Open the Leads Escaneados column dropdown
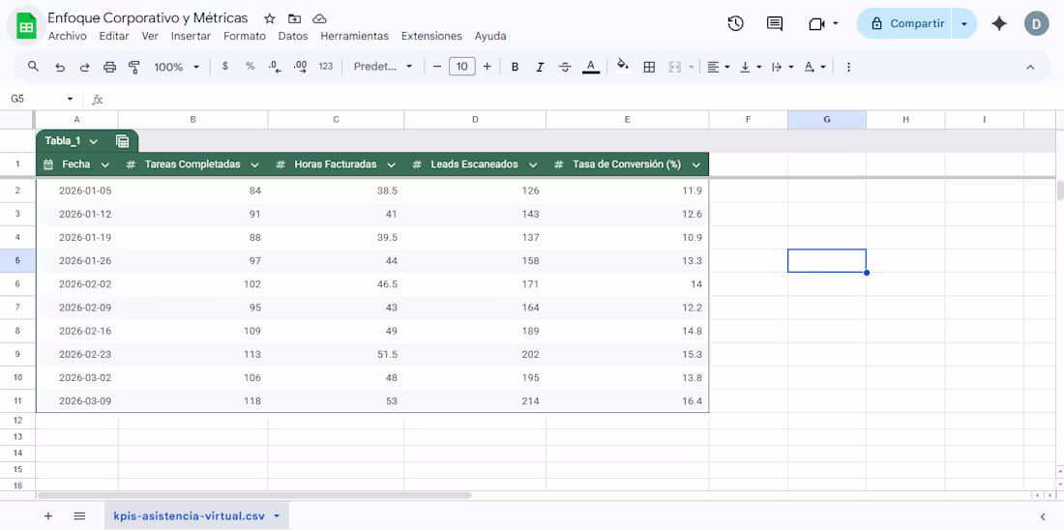This screenshot has height=530, width=1064. [x=533, y=164]
